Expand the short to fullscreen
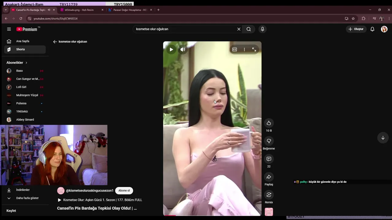 pyautogui.click(x=254, y=50)
